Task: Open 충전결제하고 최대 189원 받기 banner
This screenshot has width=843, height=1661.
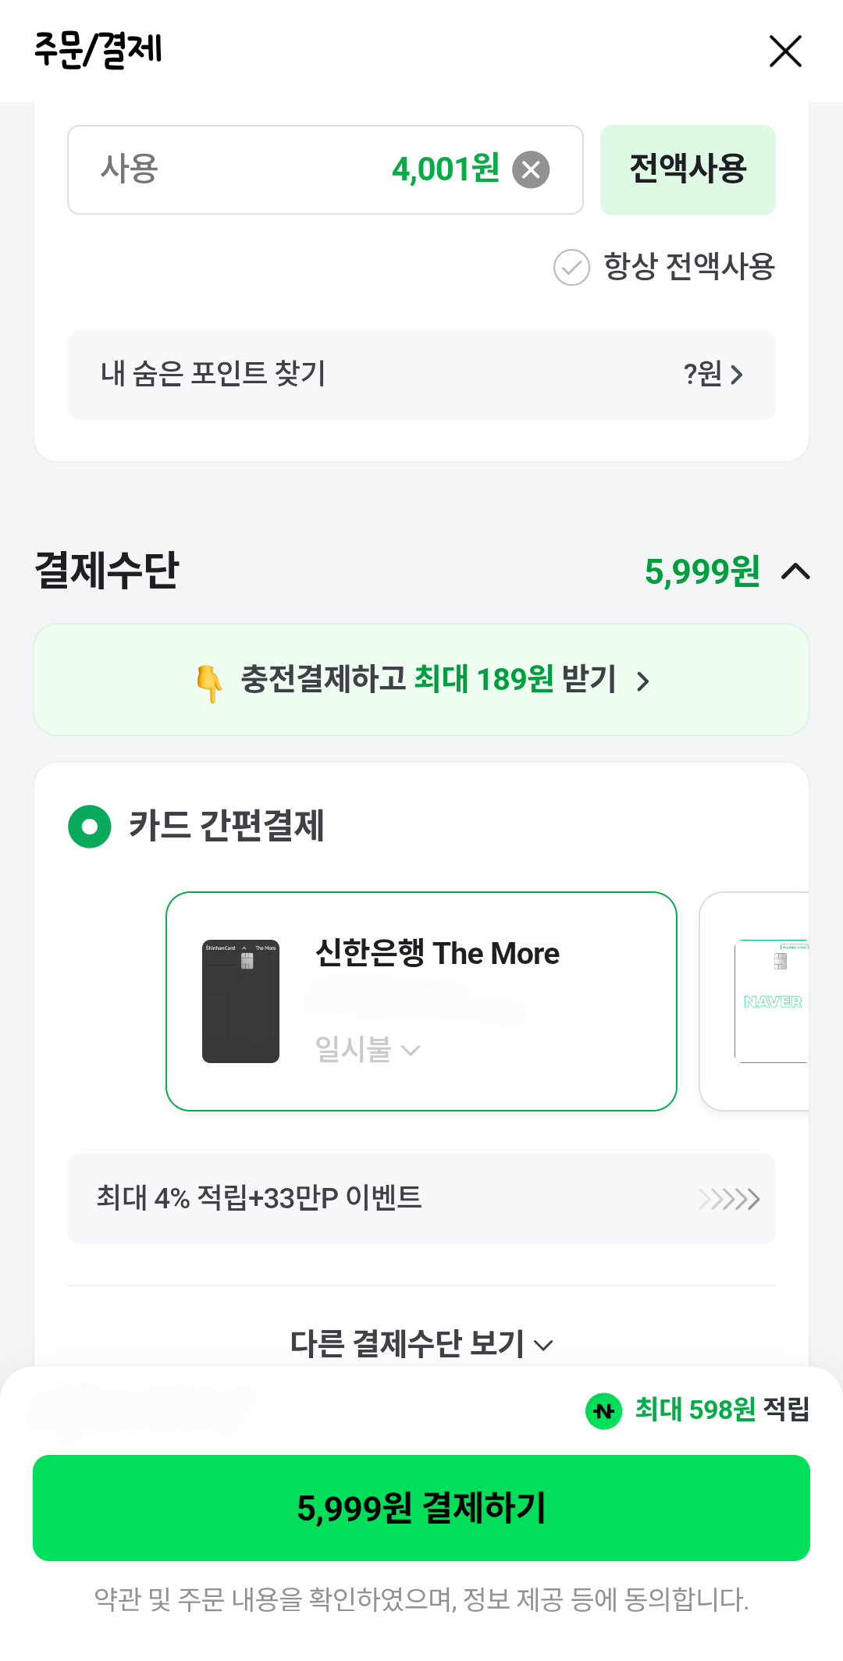Action: (428, 679)
